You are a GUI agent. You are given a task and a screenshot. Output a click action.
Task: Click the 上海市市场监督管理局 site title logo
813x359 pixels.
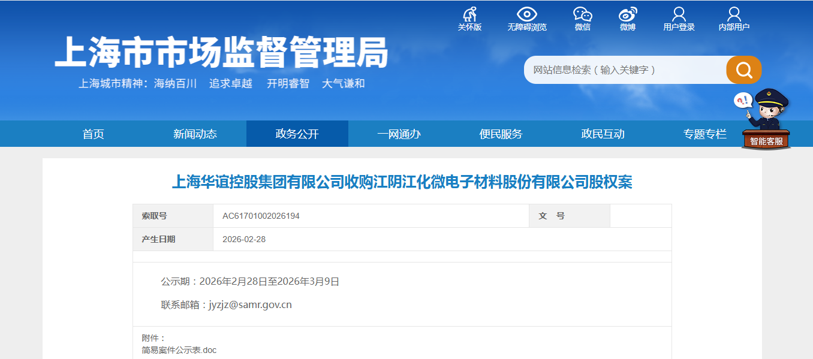coord(222,53)
